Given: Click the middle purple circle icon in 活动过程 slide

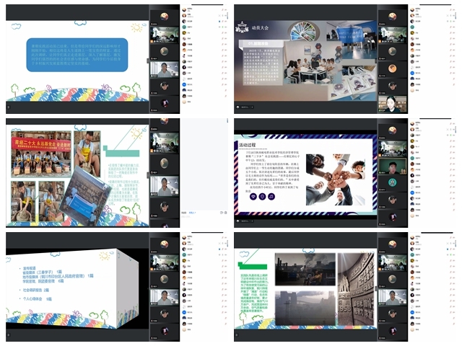Looking at the screenshot, I should tap(263, 195).
